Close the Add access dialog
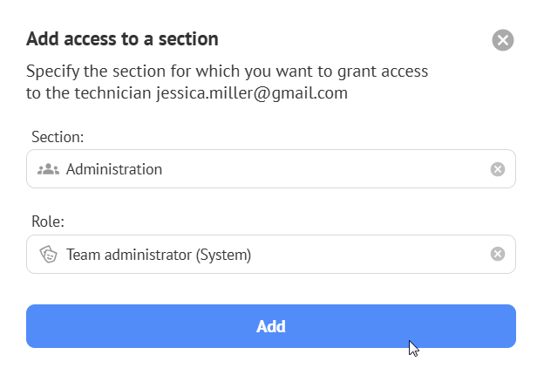 coord(503,40)
